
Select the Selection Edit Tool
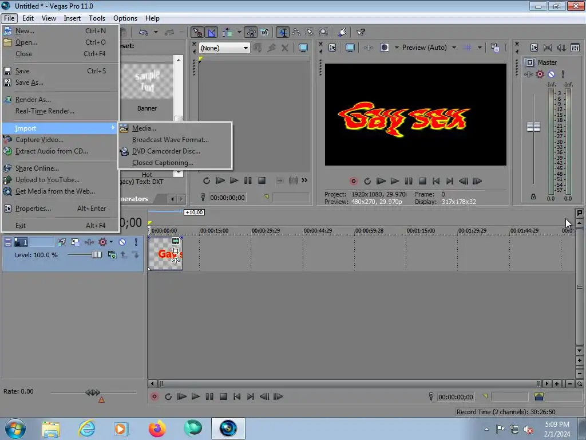coord(310,33)
